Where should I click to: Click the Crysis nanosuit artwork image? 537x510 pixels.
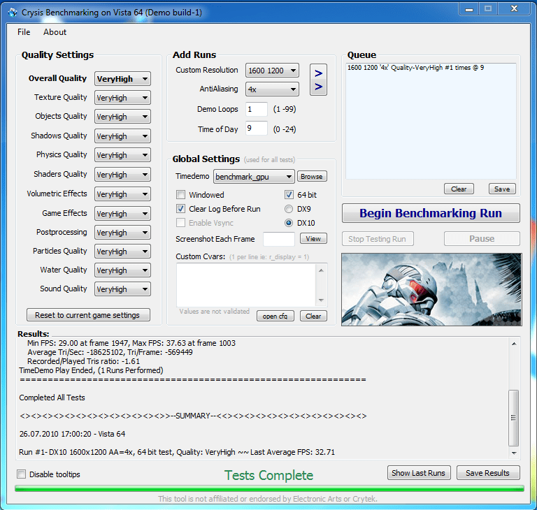tap(431, 289)
